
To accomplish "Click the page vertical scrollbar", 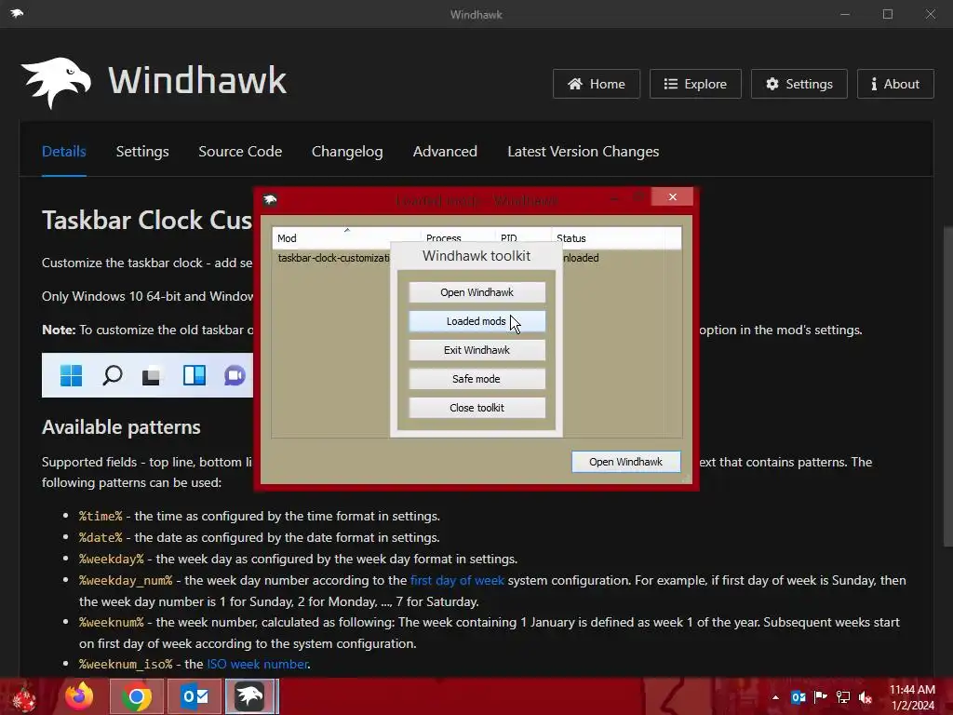I will coord(947,386).
